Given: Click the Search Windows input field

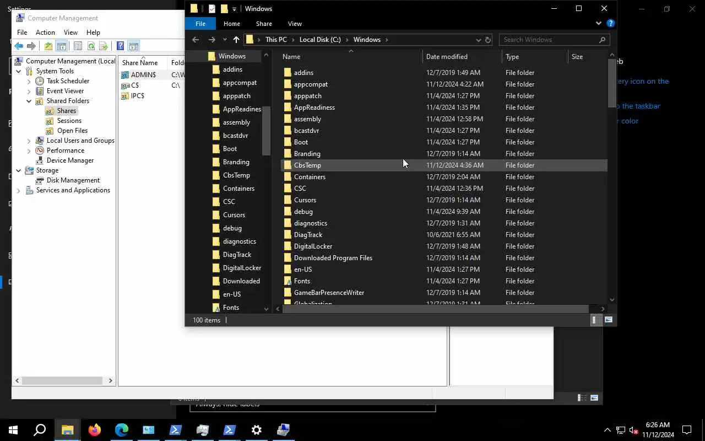Looking at the screenshot, I should point(548,40).
